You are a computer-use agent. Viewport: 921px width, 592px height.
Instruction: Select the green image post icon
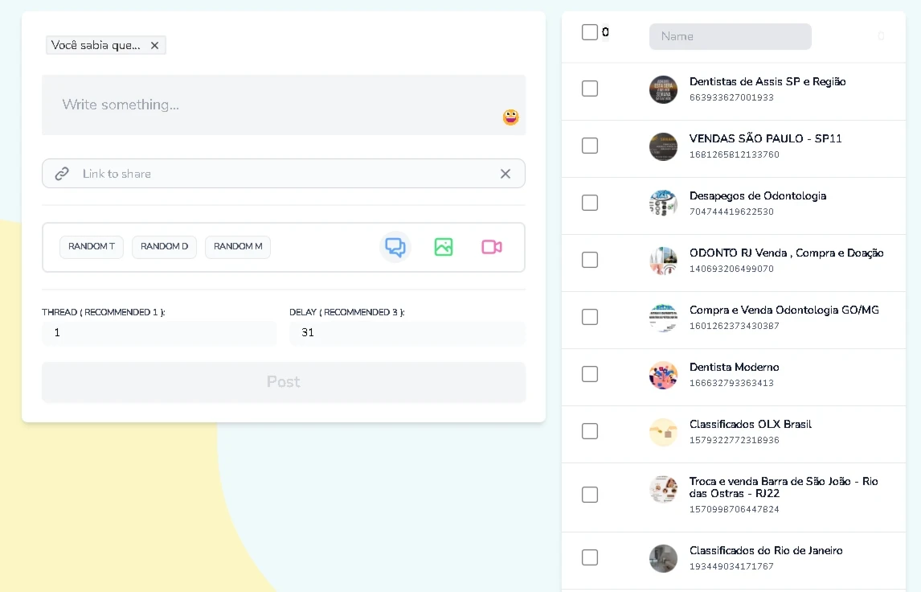444,247
